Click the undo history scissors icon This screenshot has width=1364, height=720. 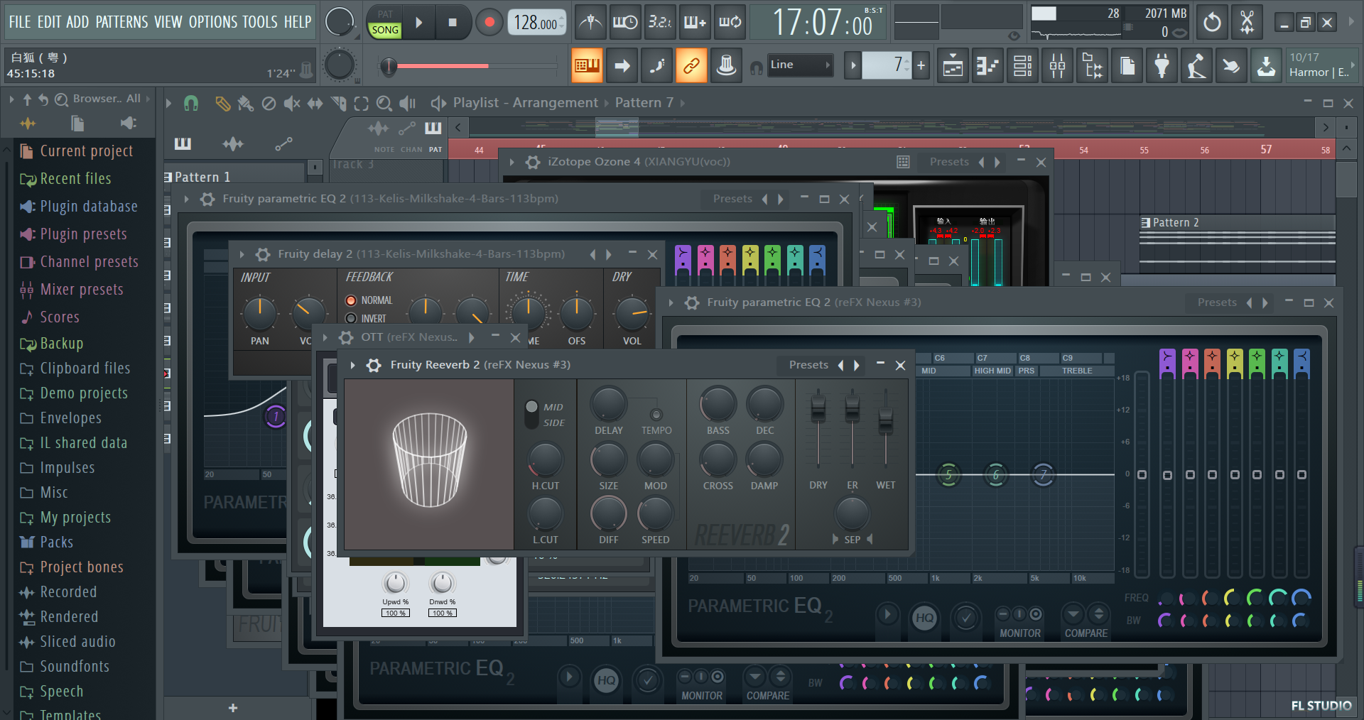1247,23
